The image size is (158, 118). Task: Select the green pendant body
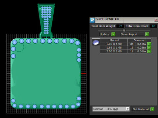[46, 73]
